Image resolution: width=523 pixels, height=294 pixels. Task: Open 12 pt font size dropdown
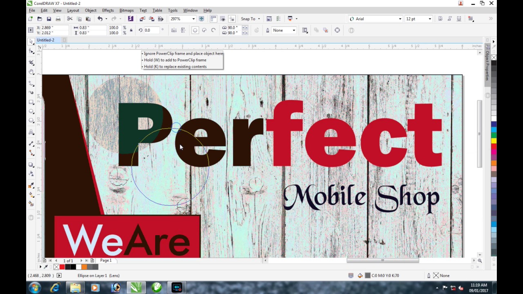click(430, 19)
